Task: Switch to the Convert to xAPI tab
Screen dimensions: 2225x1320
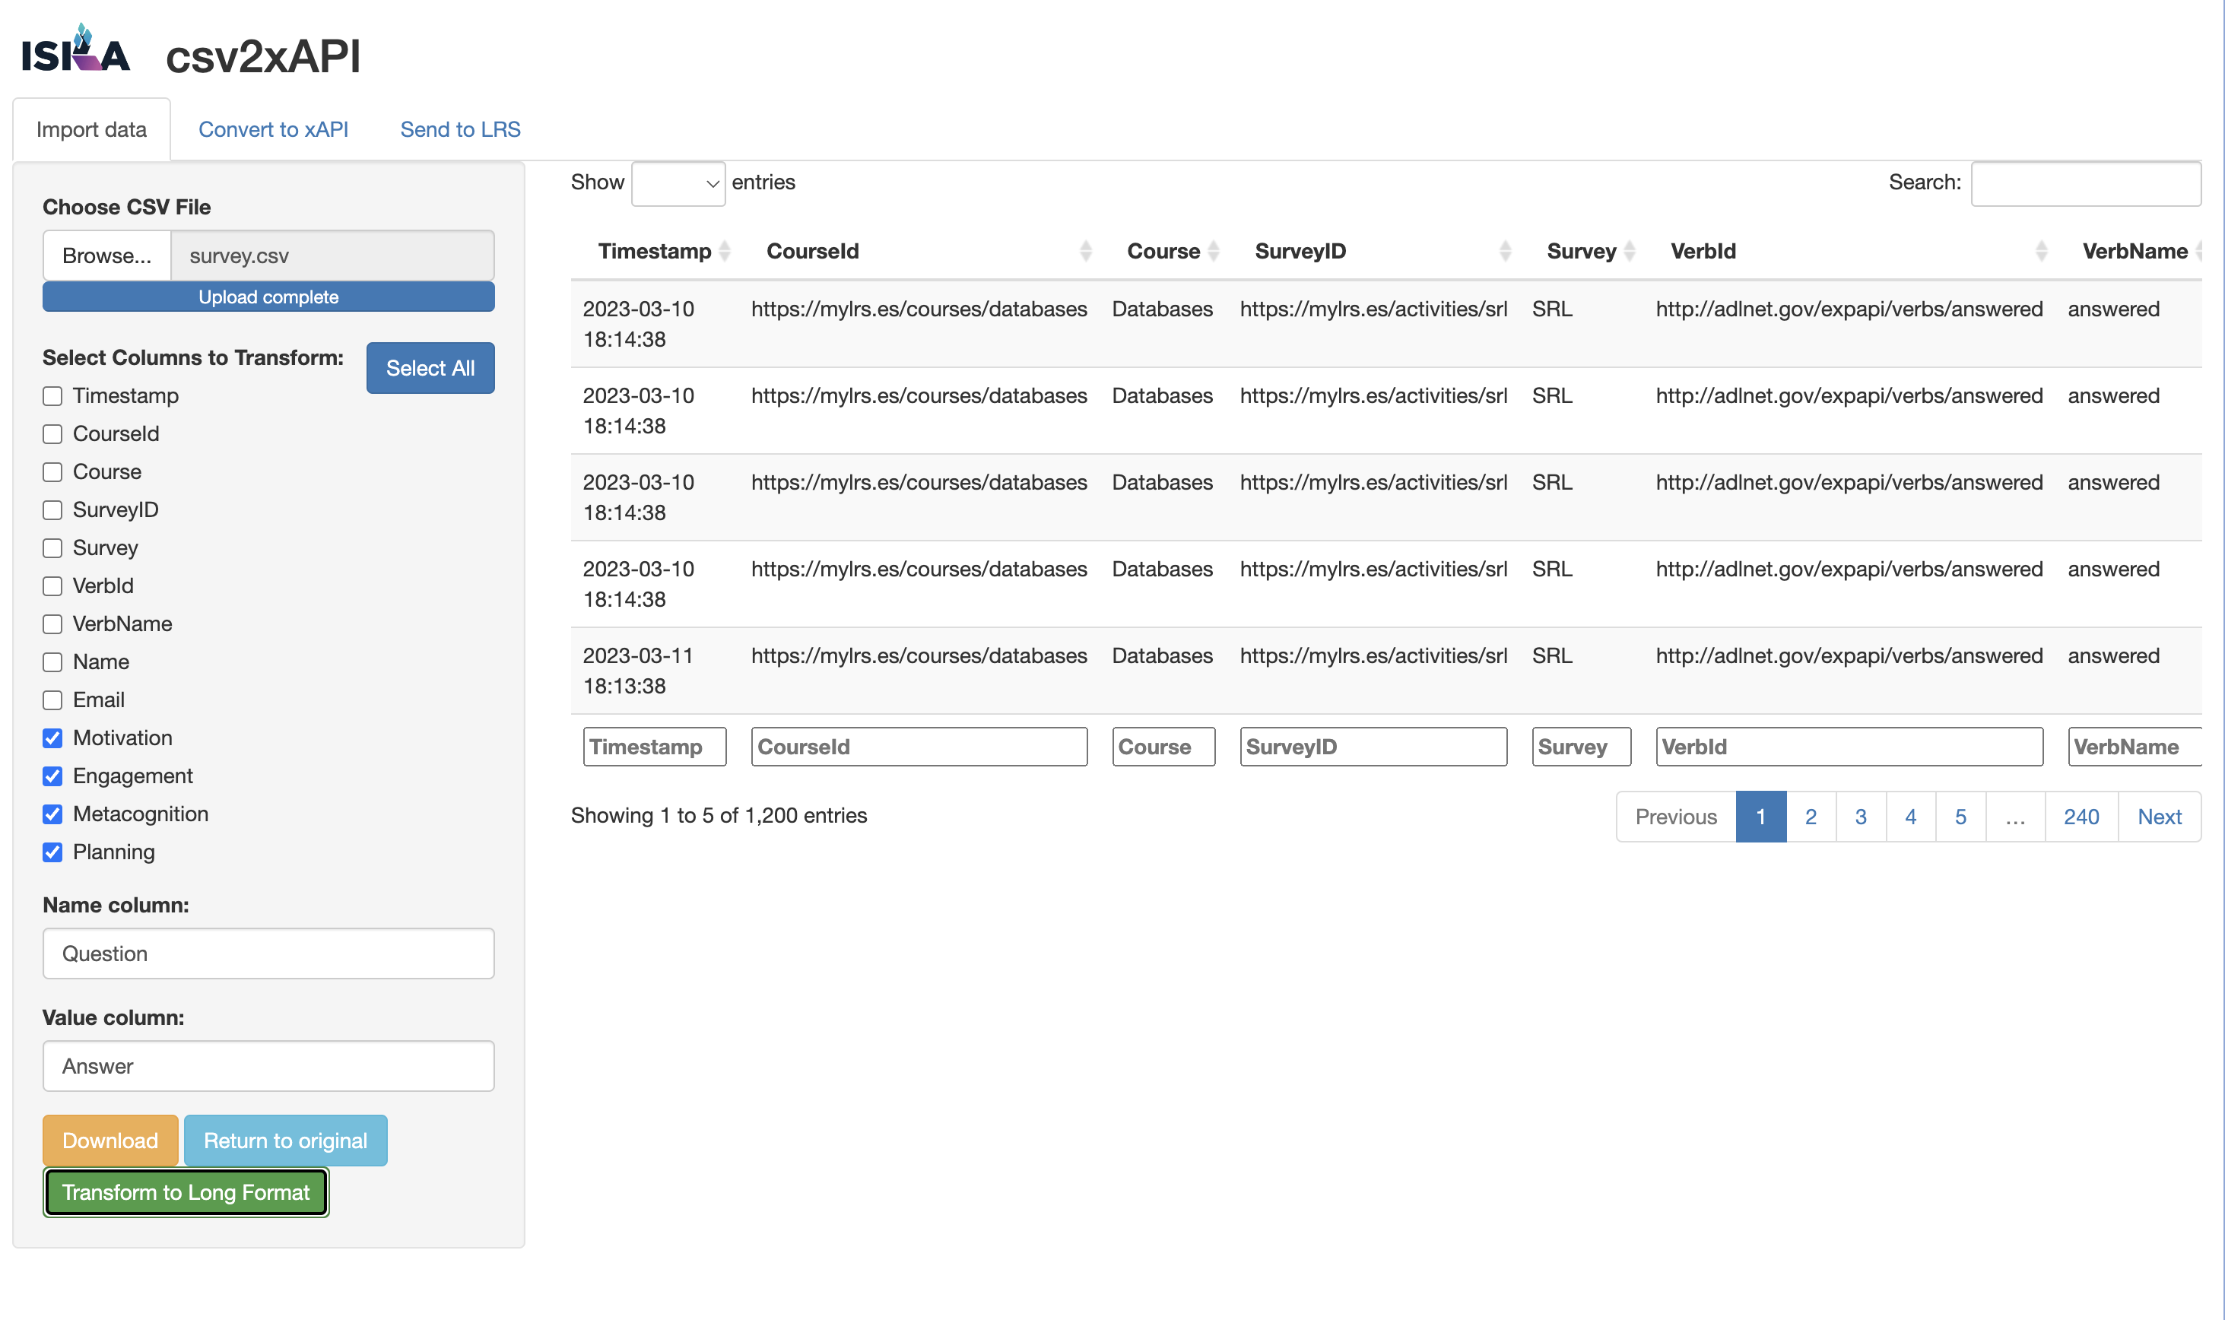Action: [x=274, y=129]
